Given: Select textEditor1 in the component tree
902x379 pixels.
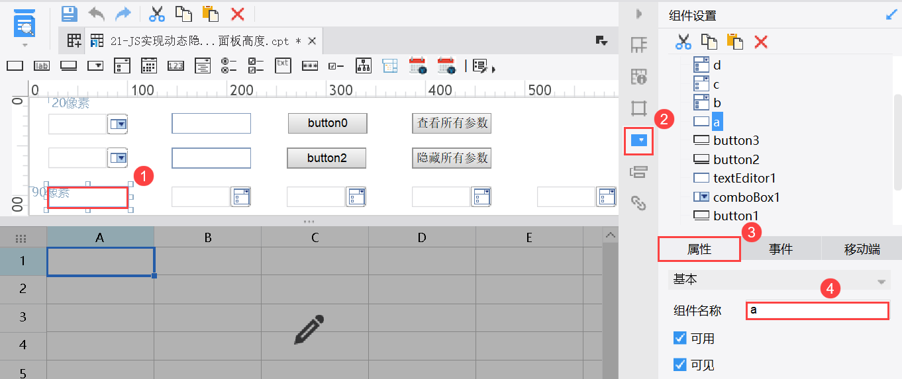Looking at the screenshot, I should 744,178.
